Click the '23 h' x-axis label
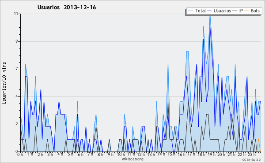 (x=251, y=154)
